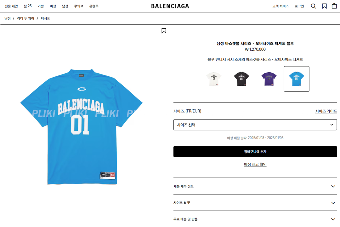The height and width of the screenshot is (227, 340).
Task: Open the shopping bag icon
Action: click(334, 6)
